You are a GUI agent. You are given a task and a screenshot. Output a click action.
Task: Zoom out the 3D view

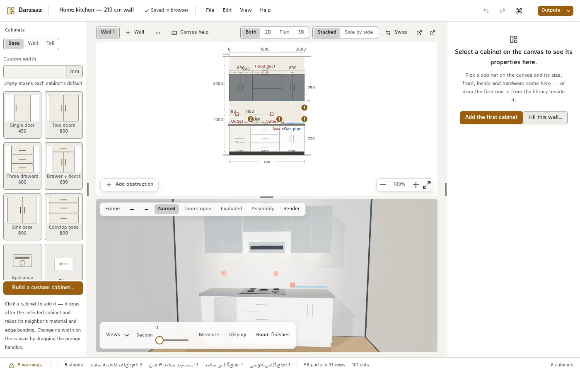pyautogui.click(x=146, y=209)
